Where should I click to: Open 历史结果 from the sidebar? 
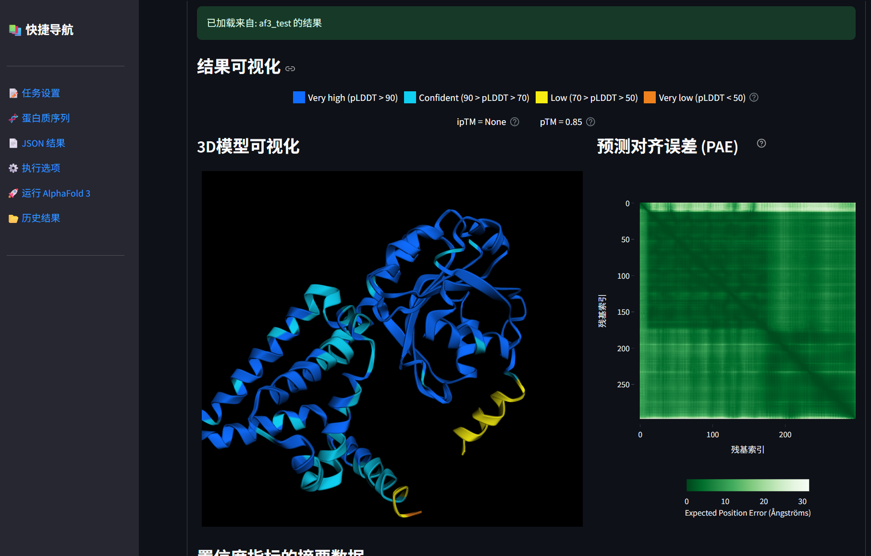tap(41, 218)
